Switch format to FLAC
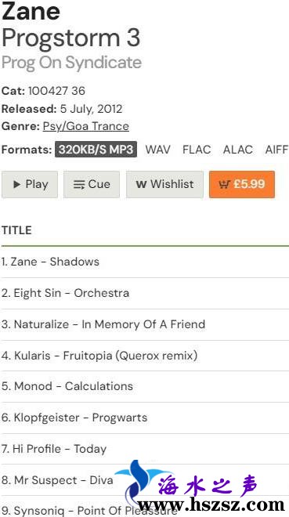This screenshot has width=289, height=517. click(x=197, y=150)
